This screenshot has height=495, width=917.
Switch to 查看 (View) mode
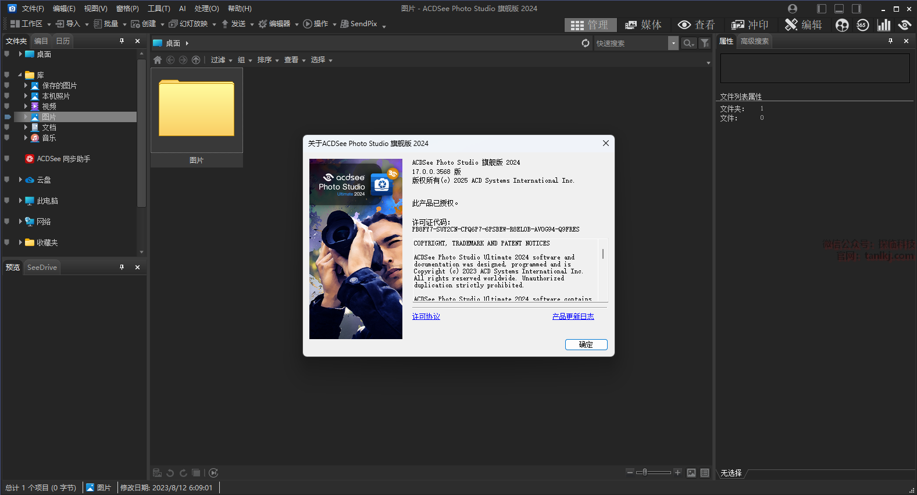(697, 24)
